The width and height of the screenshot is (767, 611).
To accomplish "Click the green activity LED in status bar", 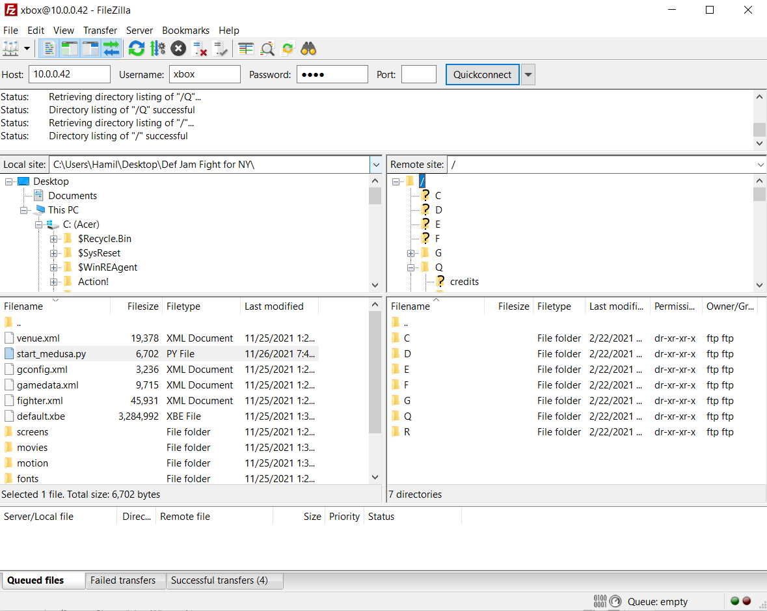I will pyautogui.click(x=734, y=601).
